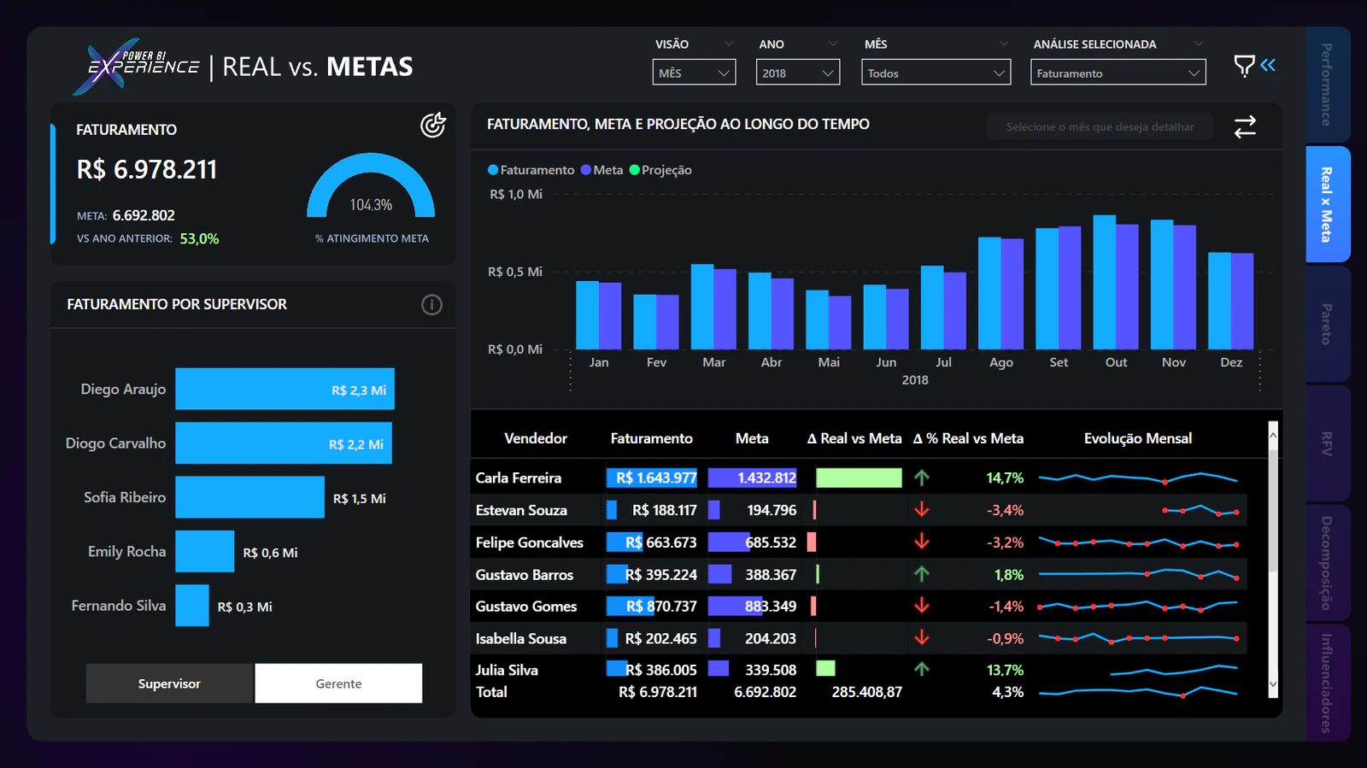This screenshot has height=768, width=1367.
Task: Sort by Δ Real vs Meta header
Action: 854,438
